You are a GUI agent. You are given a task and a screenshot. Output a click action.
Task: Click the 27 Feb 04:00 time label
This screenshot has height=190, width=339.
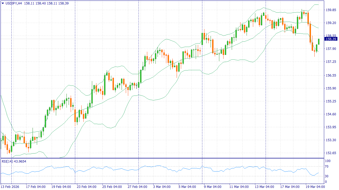pos(137,187)
